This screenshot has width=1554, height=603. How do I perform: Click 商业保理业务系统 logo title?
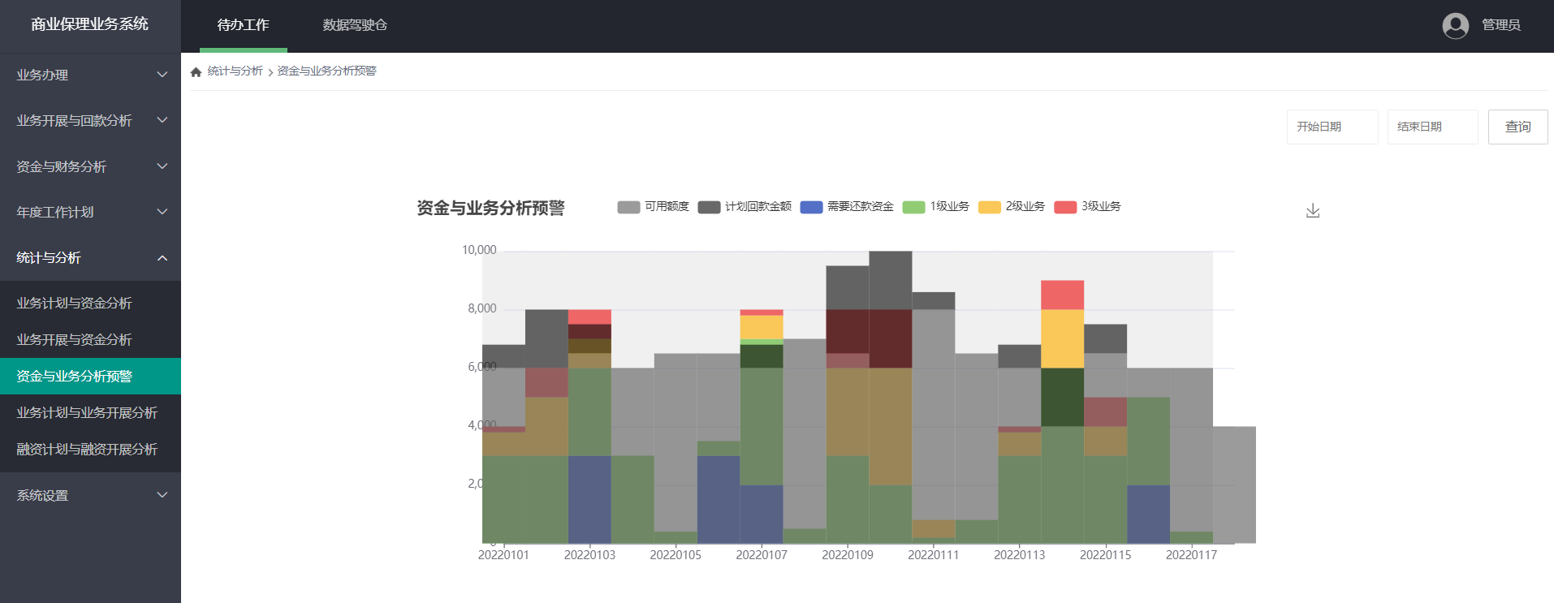pyautogui.click(x=90, y=24)
